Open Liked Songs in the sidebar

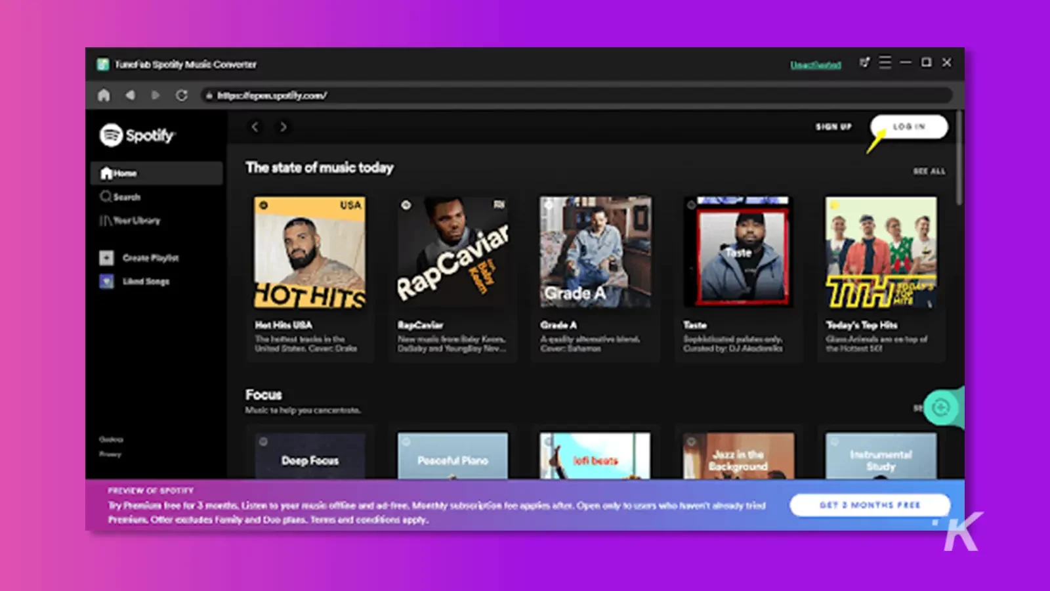click(135, 282)
